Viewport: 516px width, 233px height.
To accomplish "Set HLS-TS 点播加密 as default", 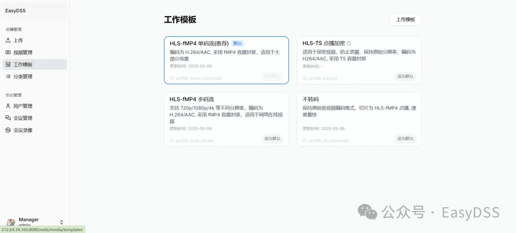I will tap(406, 76).
